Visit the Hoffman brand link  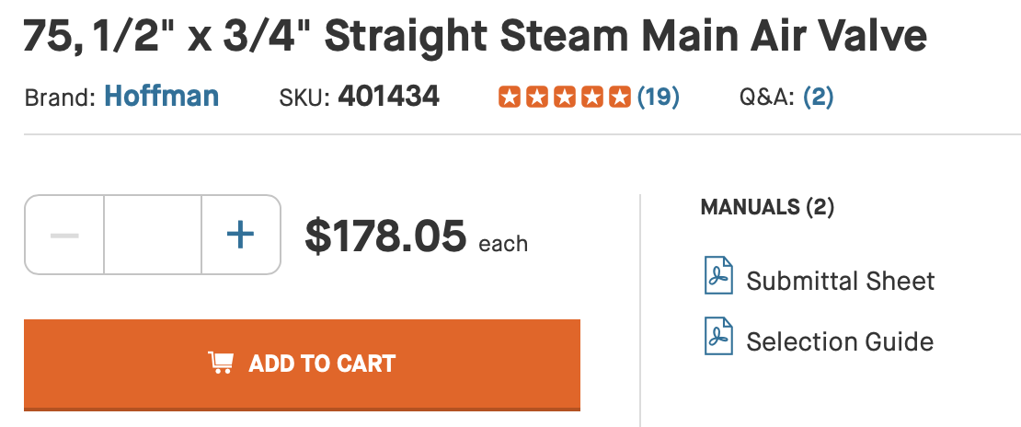click(x=162, y=97)
